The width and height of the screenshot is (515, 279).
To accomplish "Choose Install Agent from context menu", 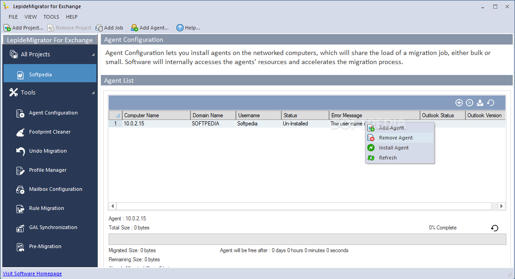I will (400, 148).
